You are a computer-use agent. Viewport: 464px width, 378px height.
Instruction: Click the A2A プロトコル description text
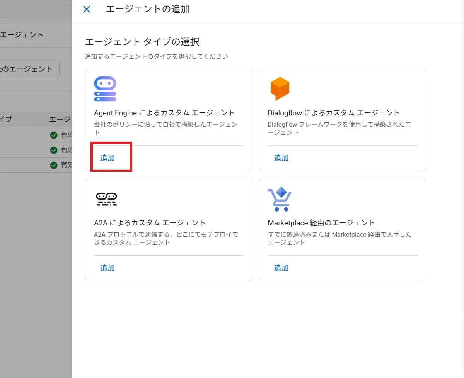point(166,238)
